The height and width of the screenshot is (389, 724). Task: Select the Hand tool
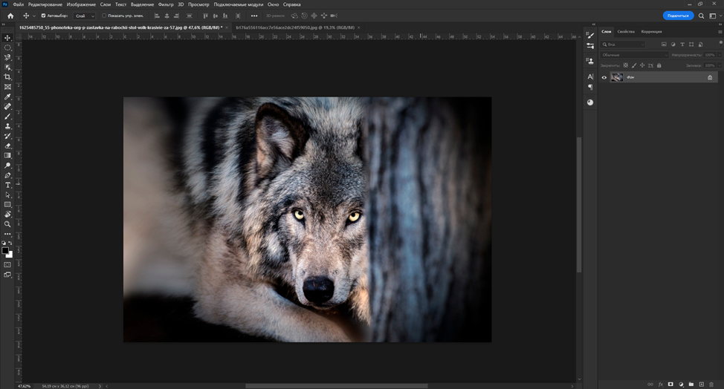pyautogui.click(x=7, y=215)
